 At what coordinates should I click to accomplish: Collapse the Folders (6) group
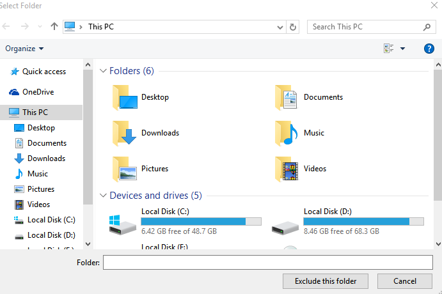[x=103, y=71]
